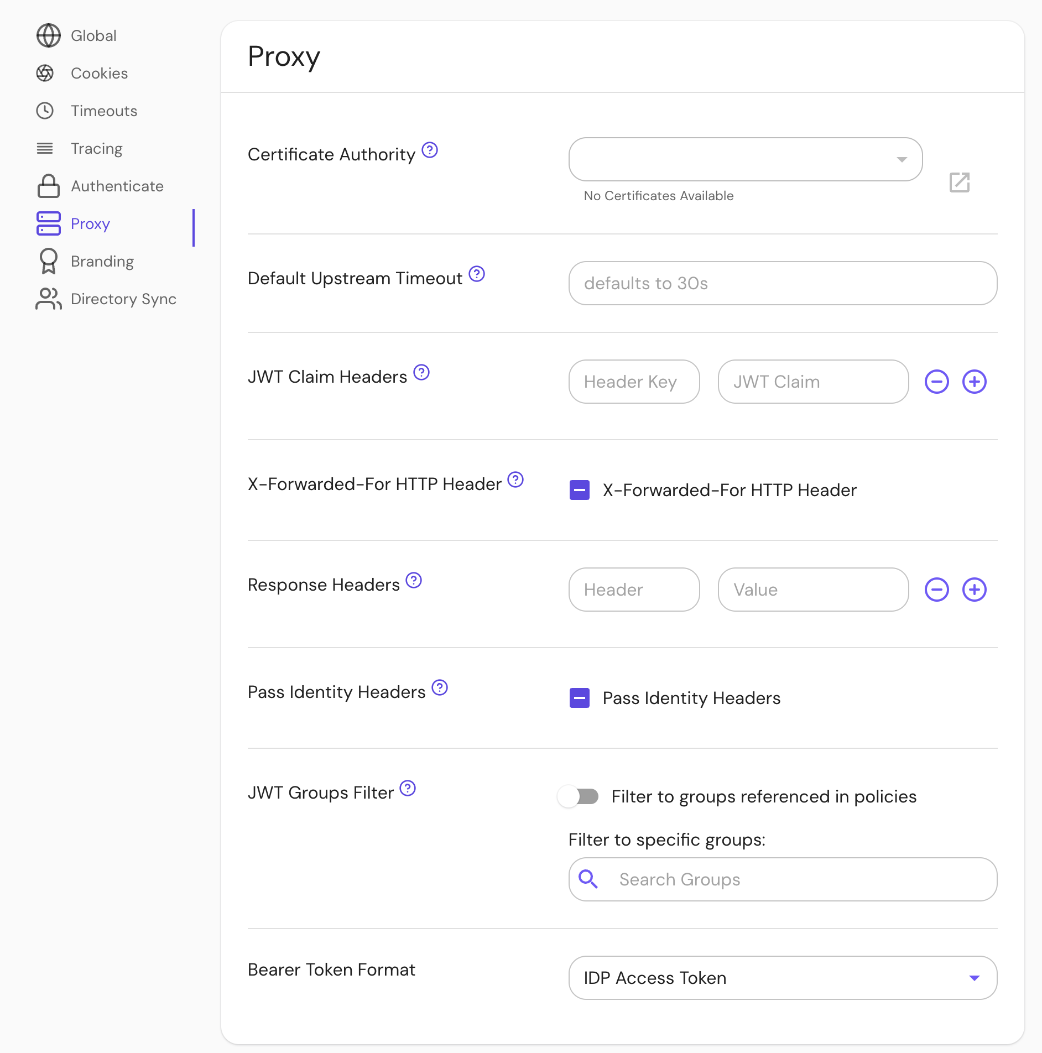Open the Certificate Authority dropdown

pyautogui.click(x=745, y=159)
